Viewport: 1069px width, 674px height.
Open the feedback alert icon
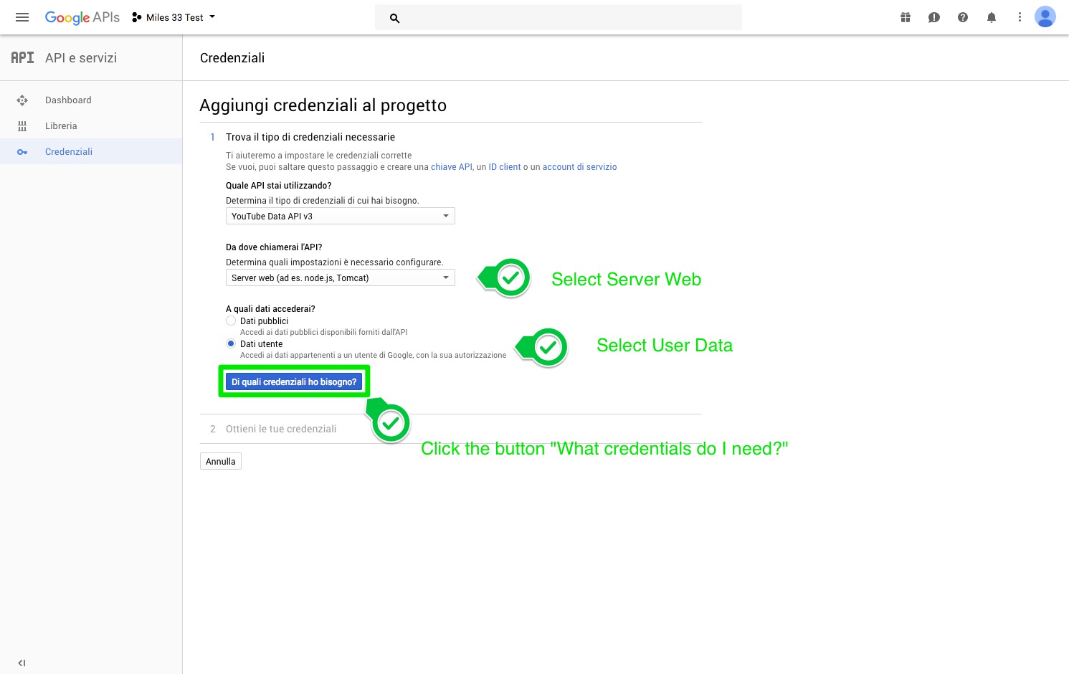pos(933,17)
